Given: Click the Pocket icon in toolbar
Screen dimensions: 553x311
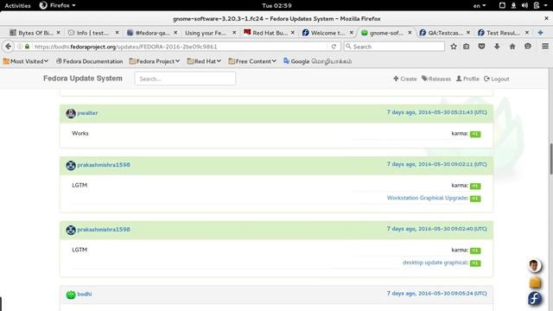Looking at the screenshot, I should (481, 47).
